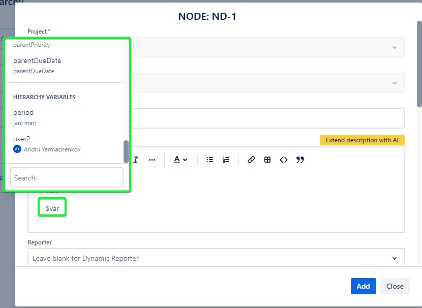Open more formatting options via ellipsis icon
The height and width of the screenshot is (308, 422).
[152, 159]
